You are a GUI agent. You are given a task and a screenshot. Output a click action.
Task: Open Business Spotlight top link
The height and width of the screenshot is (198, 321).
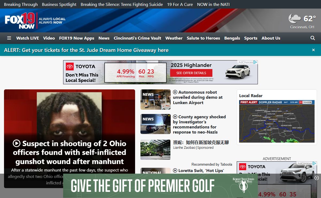tap(59, 4)
